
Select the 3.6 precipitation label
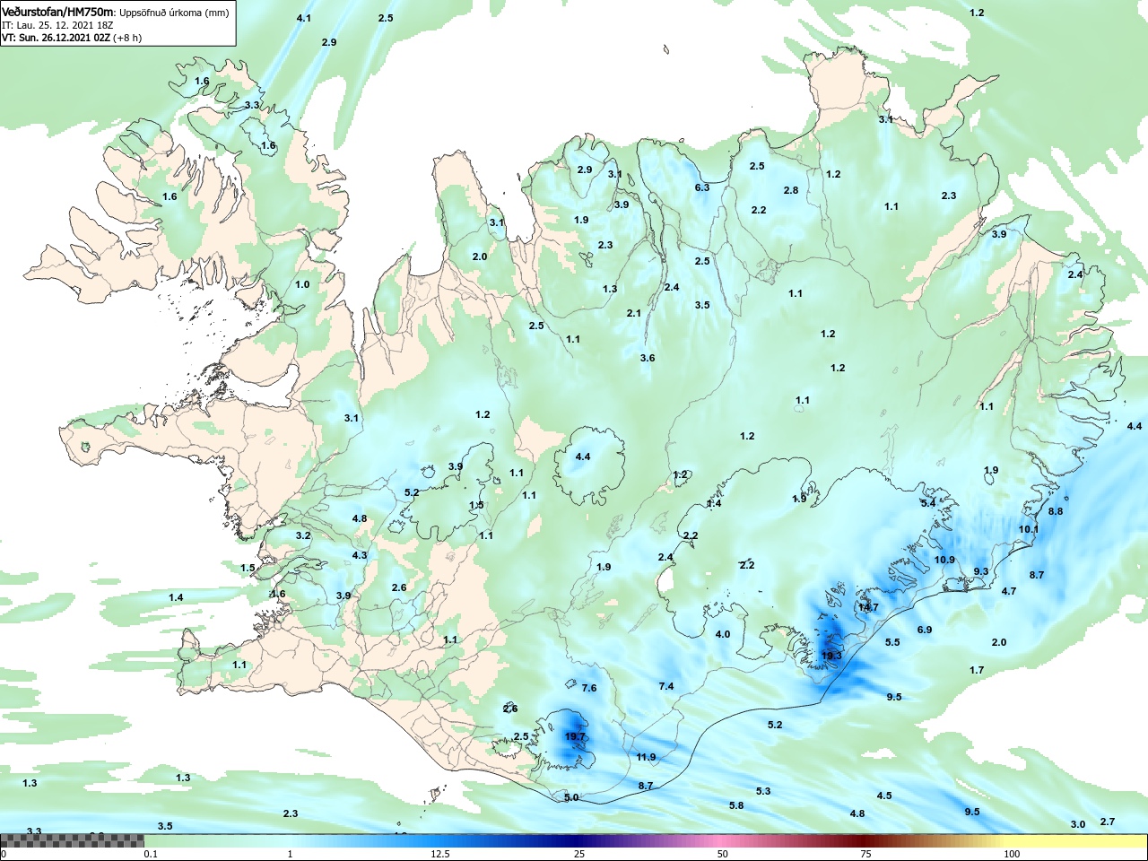pyautogui.click(x=648, y=359)
